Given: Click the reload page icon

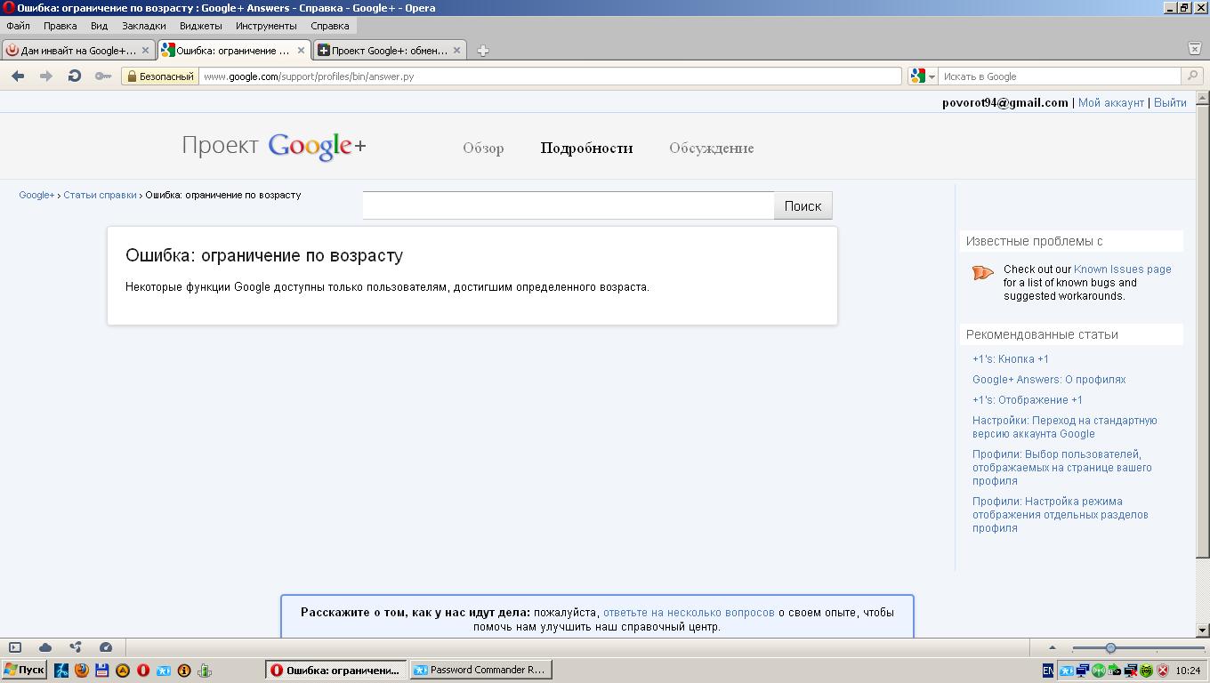Looking at the screenshot, I should point(73,76).
